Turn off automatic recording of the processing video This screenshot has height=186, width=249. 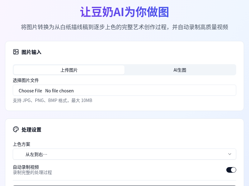(x=231, y=170)
